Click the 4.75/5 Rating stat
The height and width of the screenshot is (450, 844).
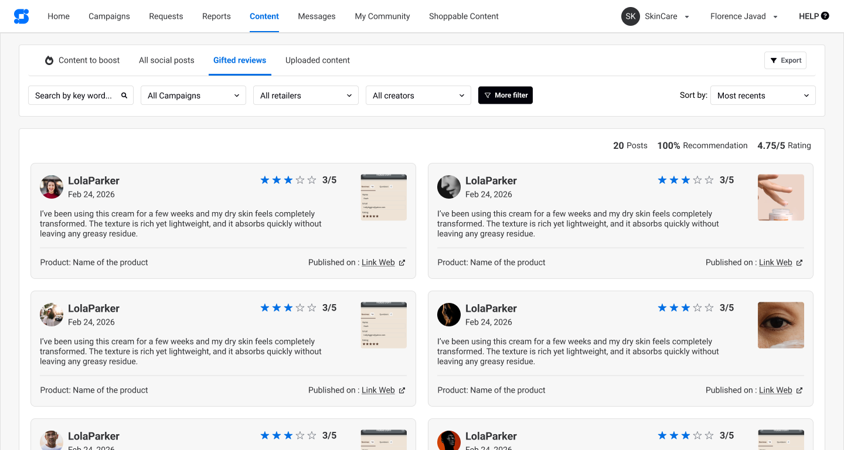(784, 145)
